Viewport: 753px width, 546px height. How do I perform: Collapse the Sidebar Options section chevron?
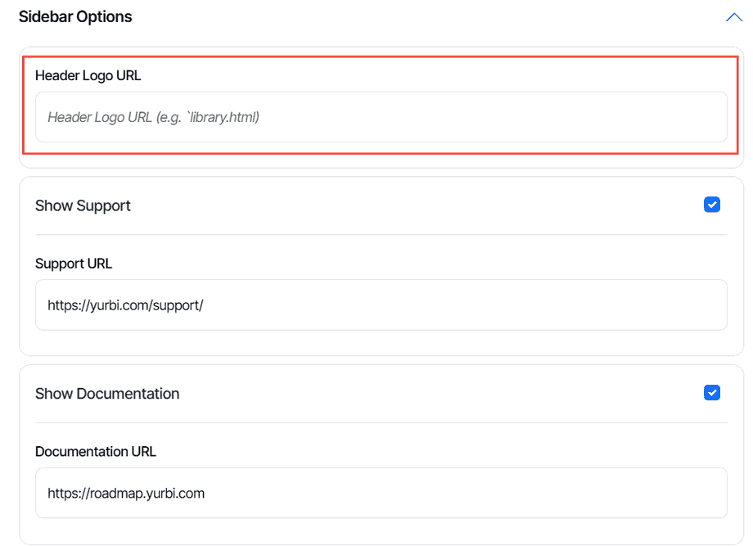coord(733,17)
